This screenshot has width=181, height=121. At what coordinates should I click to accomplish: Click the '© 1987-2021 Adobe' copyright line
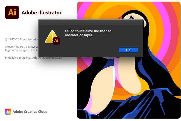tap(22, 39)
